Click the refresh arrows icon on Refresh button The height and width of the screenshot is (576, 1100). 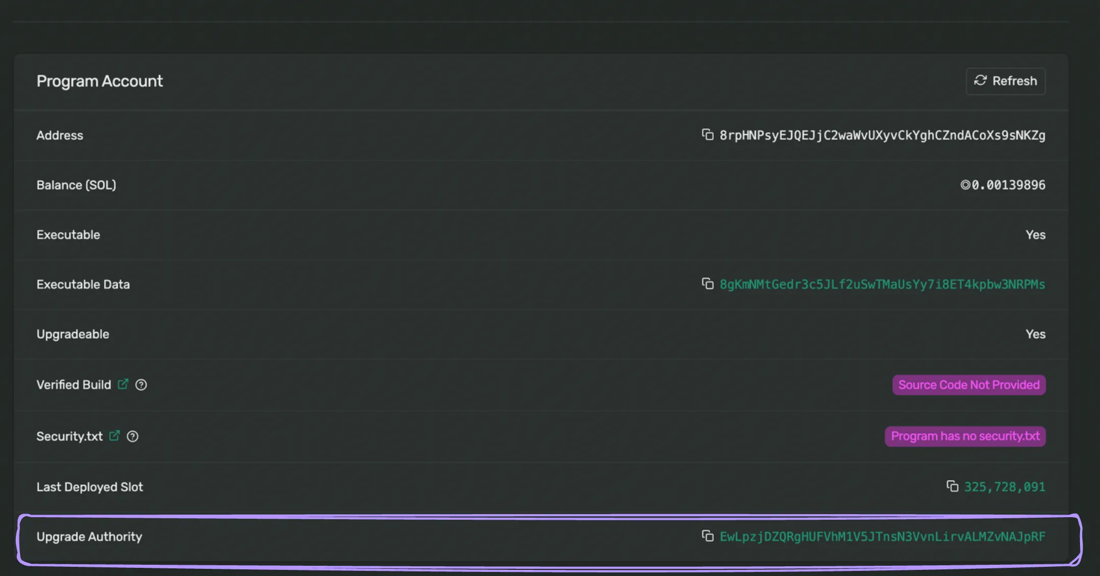(980, 81)
